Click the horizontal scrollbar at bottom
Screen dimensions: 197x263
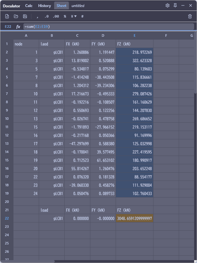pyautogui.click(x=28, y=261)
